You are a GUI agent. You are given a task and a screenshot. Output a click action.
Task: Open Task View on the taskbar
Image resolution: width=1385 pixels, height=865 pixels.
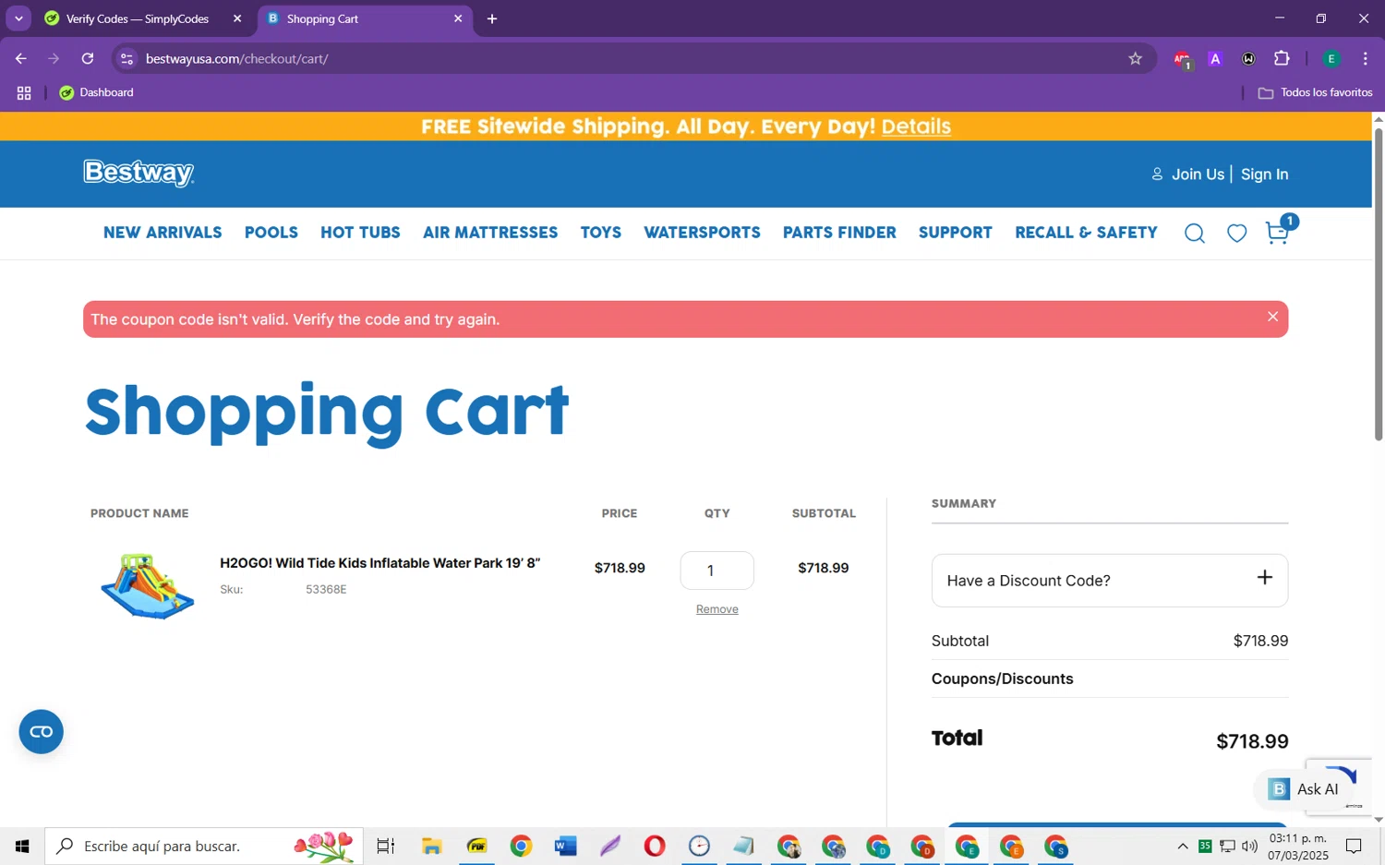click(386, 846)
